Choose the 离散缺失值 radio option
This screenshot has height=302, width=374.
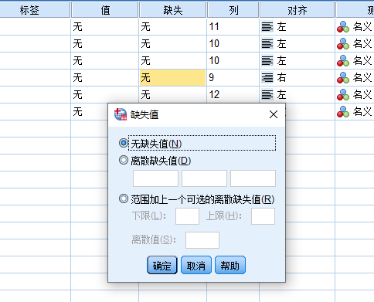(x=124, y=160)
